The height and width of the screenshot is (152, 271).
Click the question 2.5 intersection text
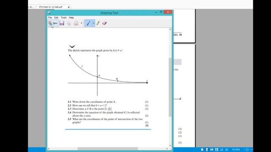pyautogui.click(x=108, y=121)
